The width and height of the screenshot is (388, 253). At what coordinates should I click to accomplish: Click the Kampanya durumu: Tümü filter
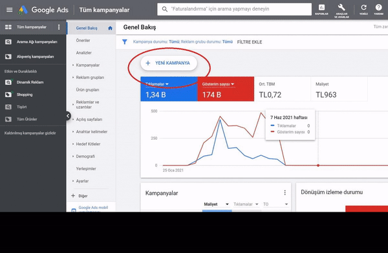156,42
